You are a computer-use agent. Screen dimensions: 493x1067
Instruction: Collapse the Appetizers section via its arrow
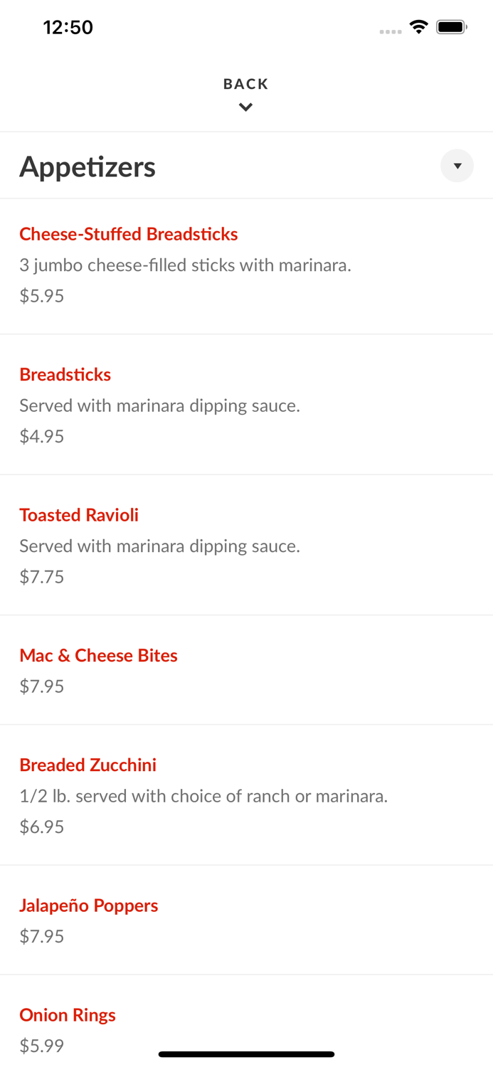457,166
